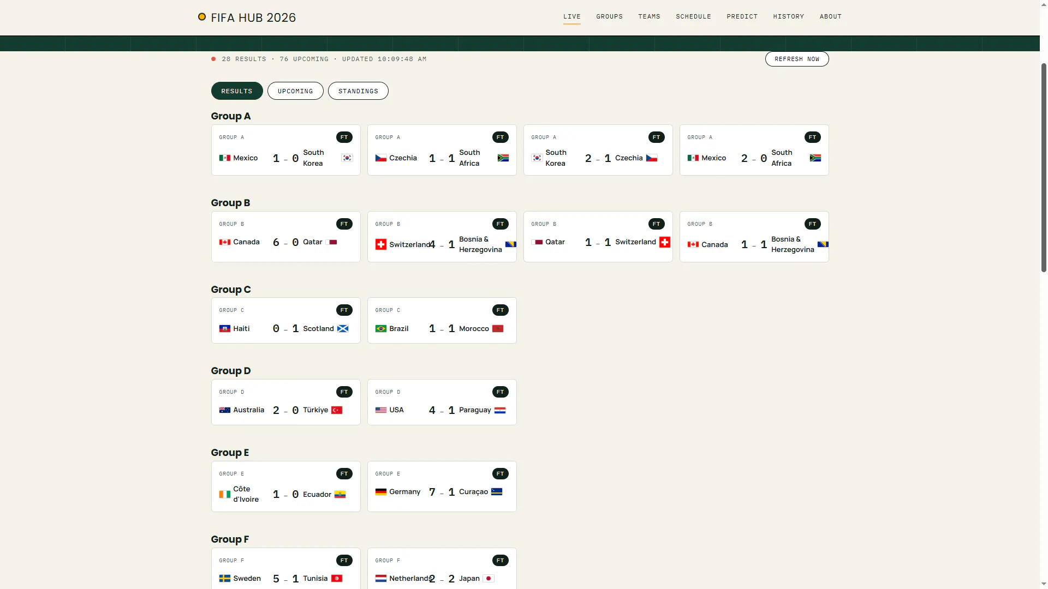This screenshot has width=1048, height=589.
Task: Select the RESULTS filter pill
Action: coord(237,91)
